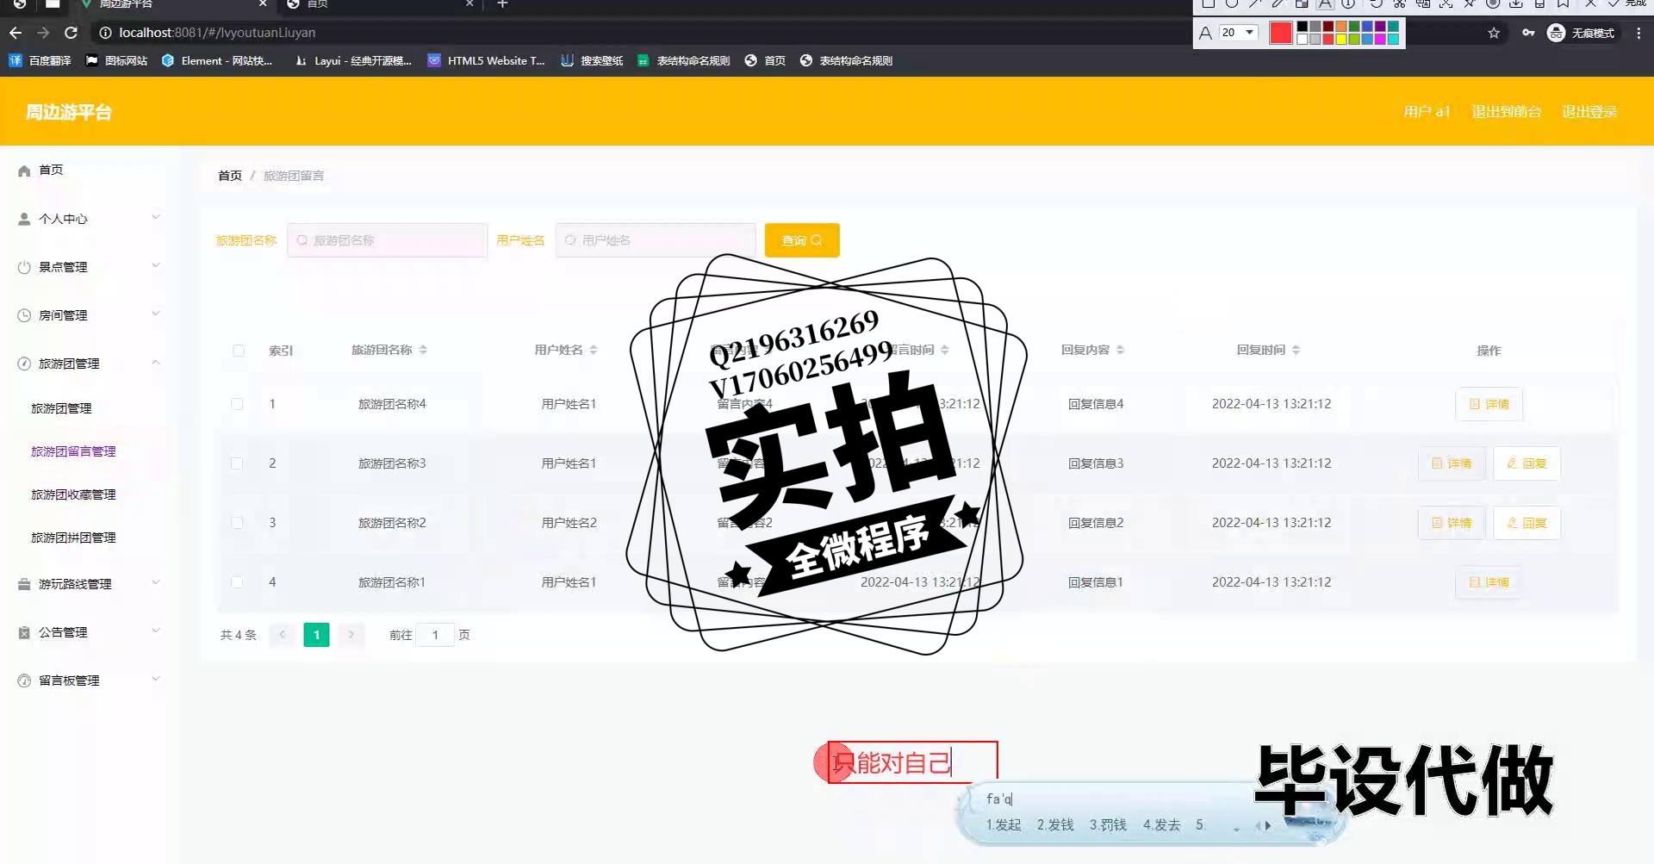
Task: Click page 1 in pagination
Action: pyautogui.click(x=316, y=635)
